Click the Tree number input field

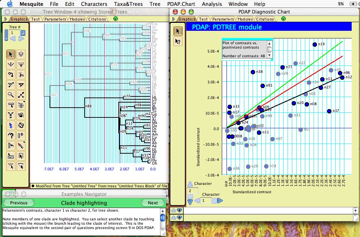click(x=14, y=33)
